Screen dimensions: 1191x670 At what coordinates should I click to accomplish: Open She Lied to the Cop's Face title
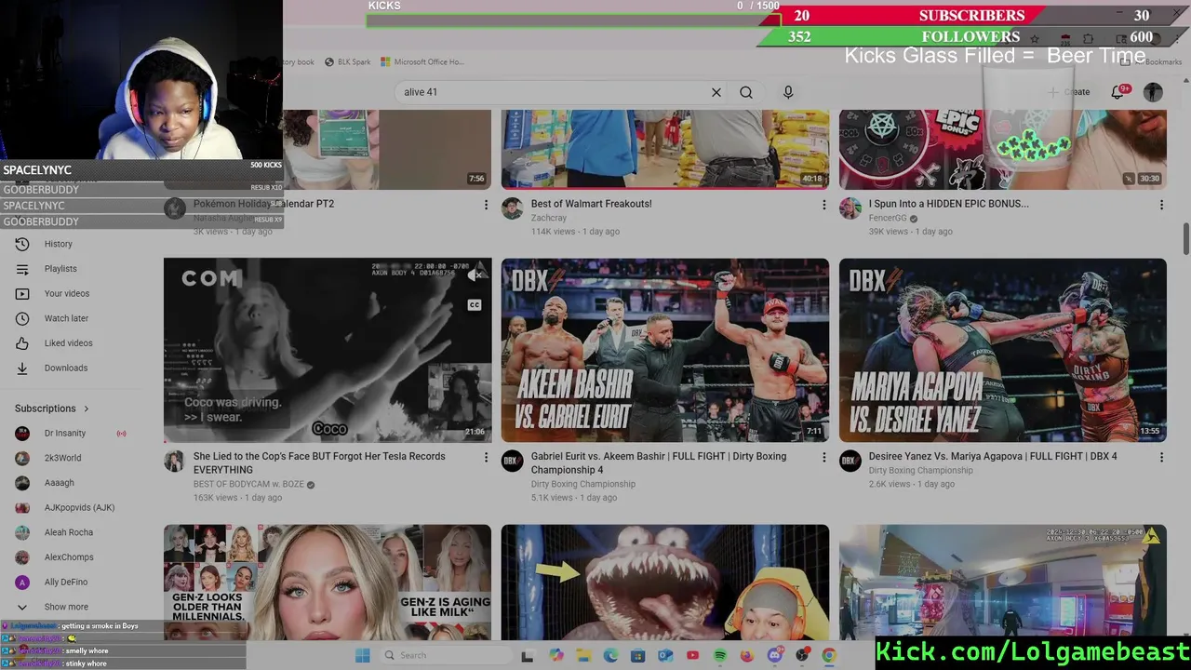(x=319, y=463)
